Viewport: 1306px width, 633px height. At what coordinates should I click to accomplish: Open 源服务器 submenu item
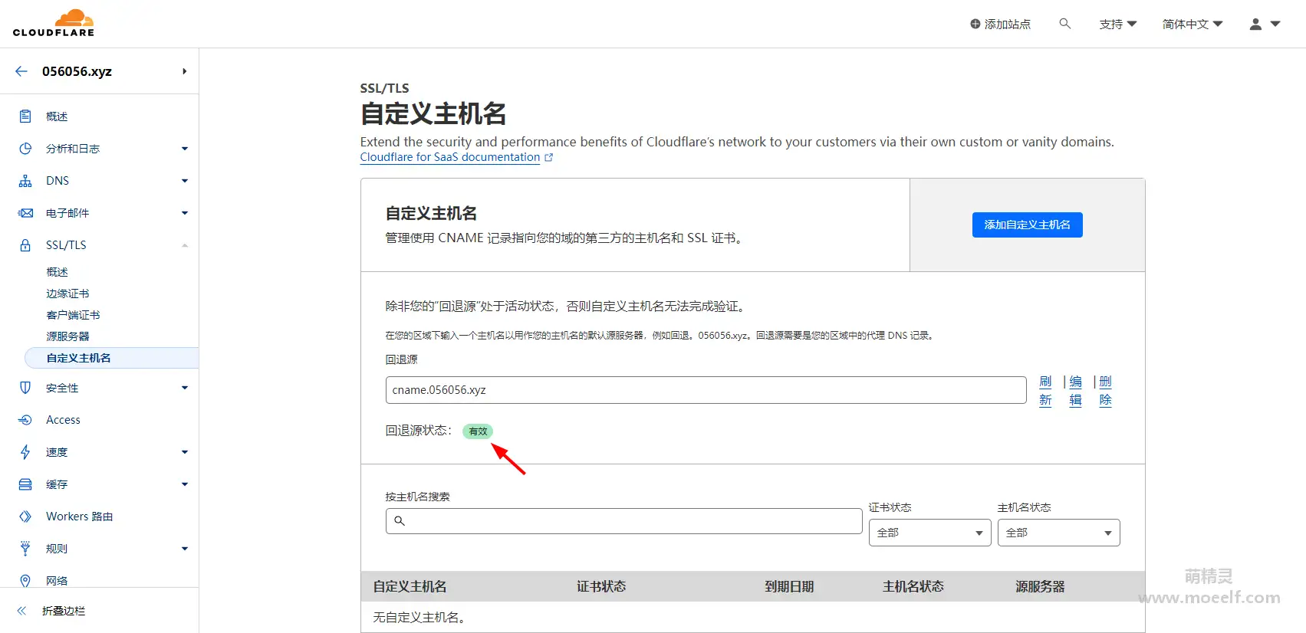pos(67,336)
